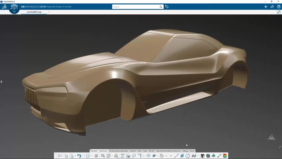Toggle fullscreen with the expand-view icon
The height and width of the screenshot is (159, 282).
point(279,12)
